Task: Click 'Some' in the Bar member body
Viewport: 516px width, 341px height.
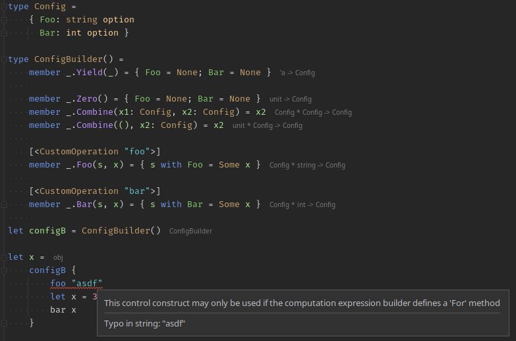Action: click(229, 204)
